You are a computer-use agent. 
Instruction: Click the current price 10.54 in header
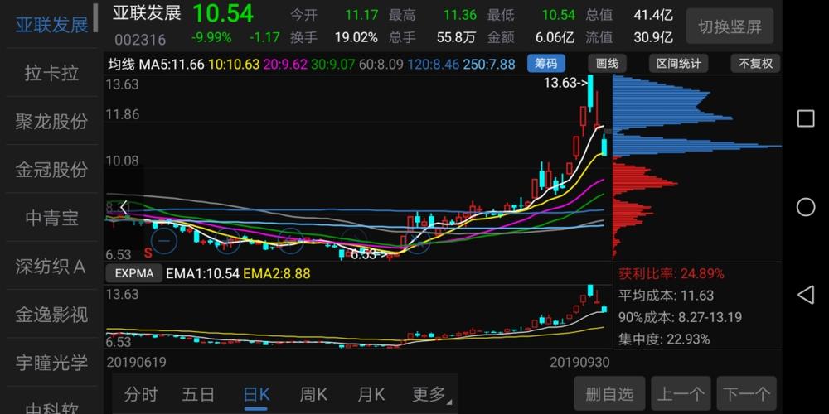222,13
